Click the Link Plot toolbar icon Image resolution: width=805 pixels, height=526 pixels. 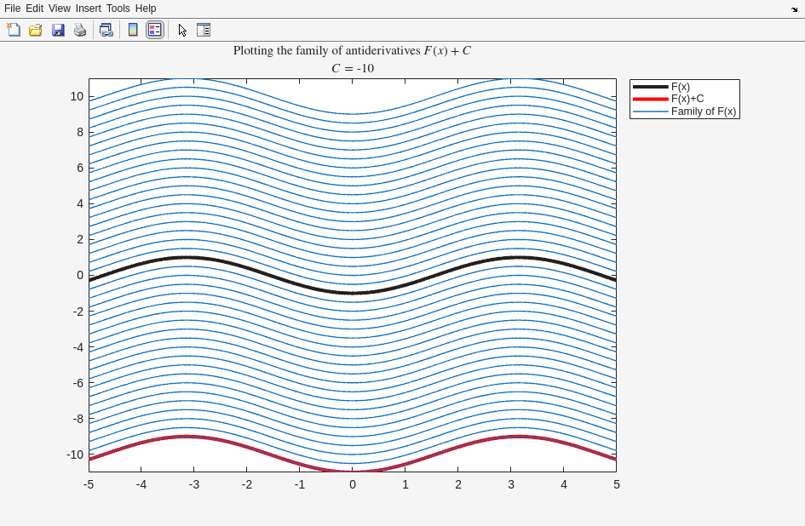[106, 30]
